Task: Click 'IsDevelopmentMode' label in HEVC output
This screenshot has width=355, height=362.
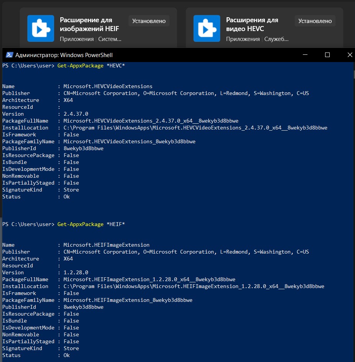Action: (28, 169)
